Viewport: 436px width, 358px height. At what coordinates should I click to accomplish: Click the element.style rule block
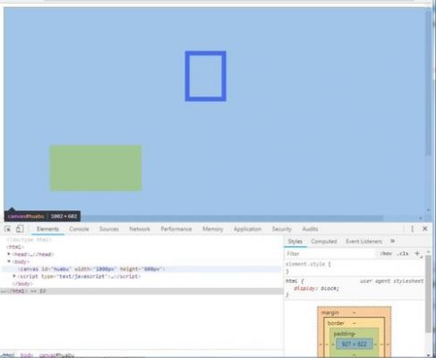tap(355, 268)
